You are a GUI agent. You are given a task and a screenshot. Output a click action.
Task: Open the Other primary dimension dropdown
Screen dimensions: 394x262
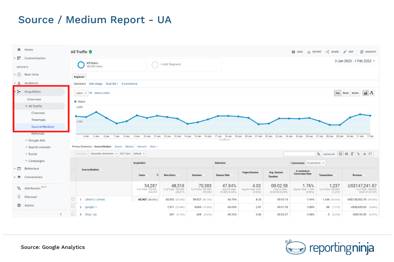pyautogui.click(x=154, y=147)
